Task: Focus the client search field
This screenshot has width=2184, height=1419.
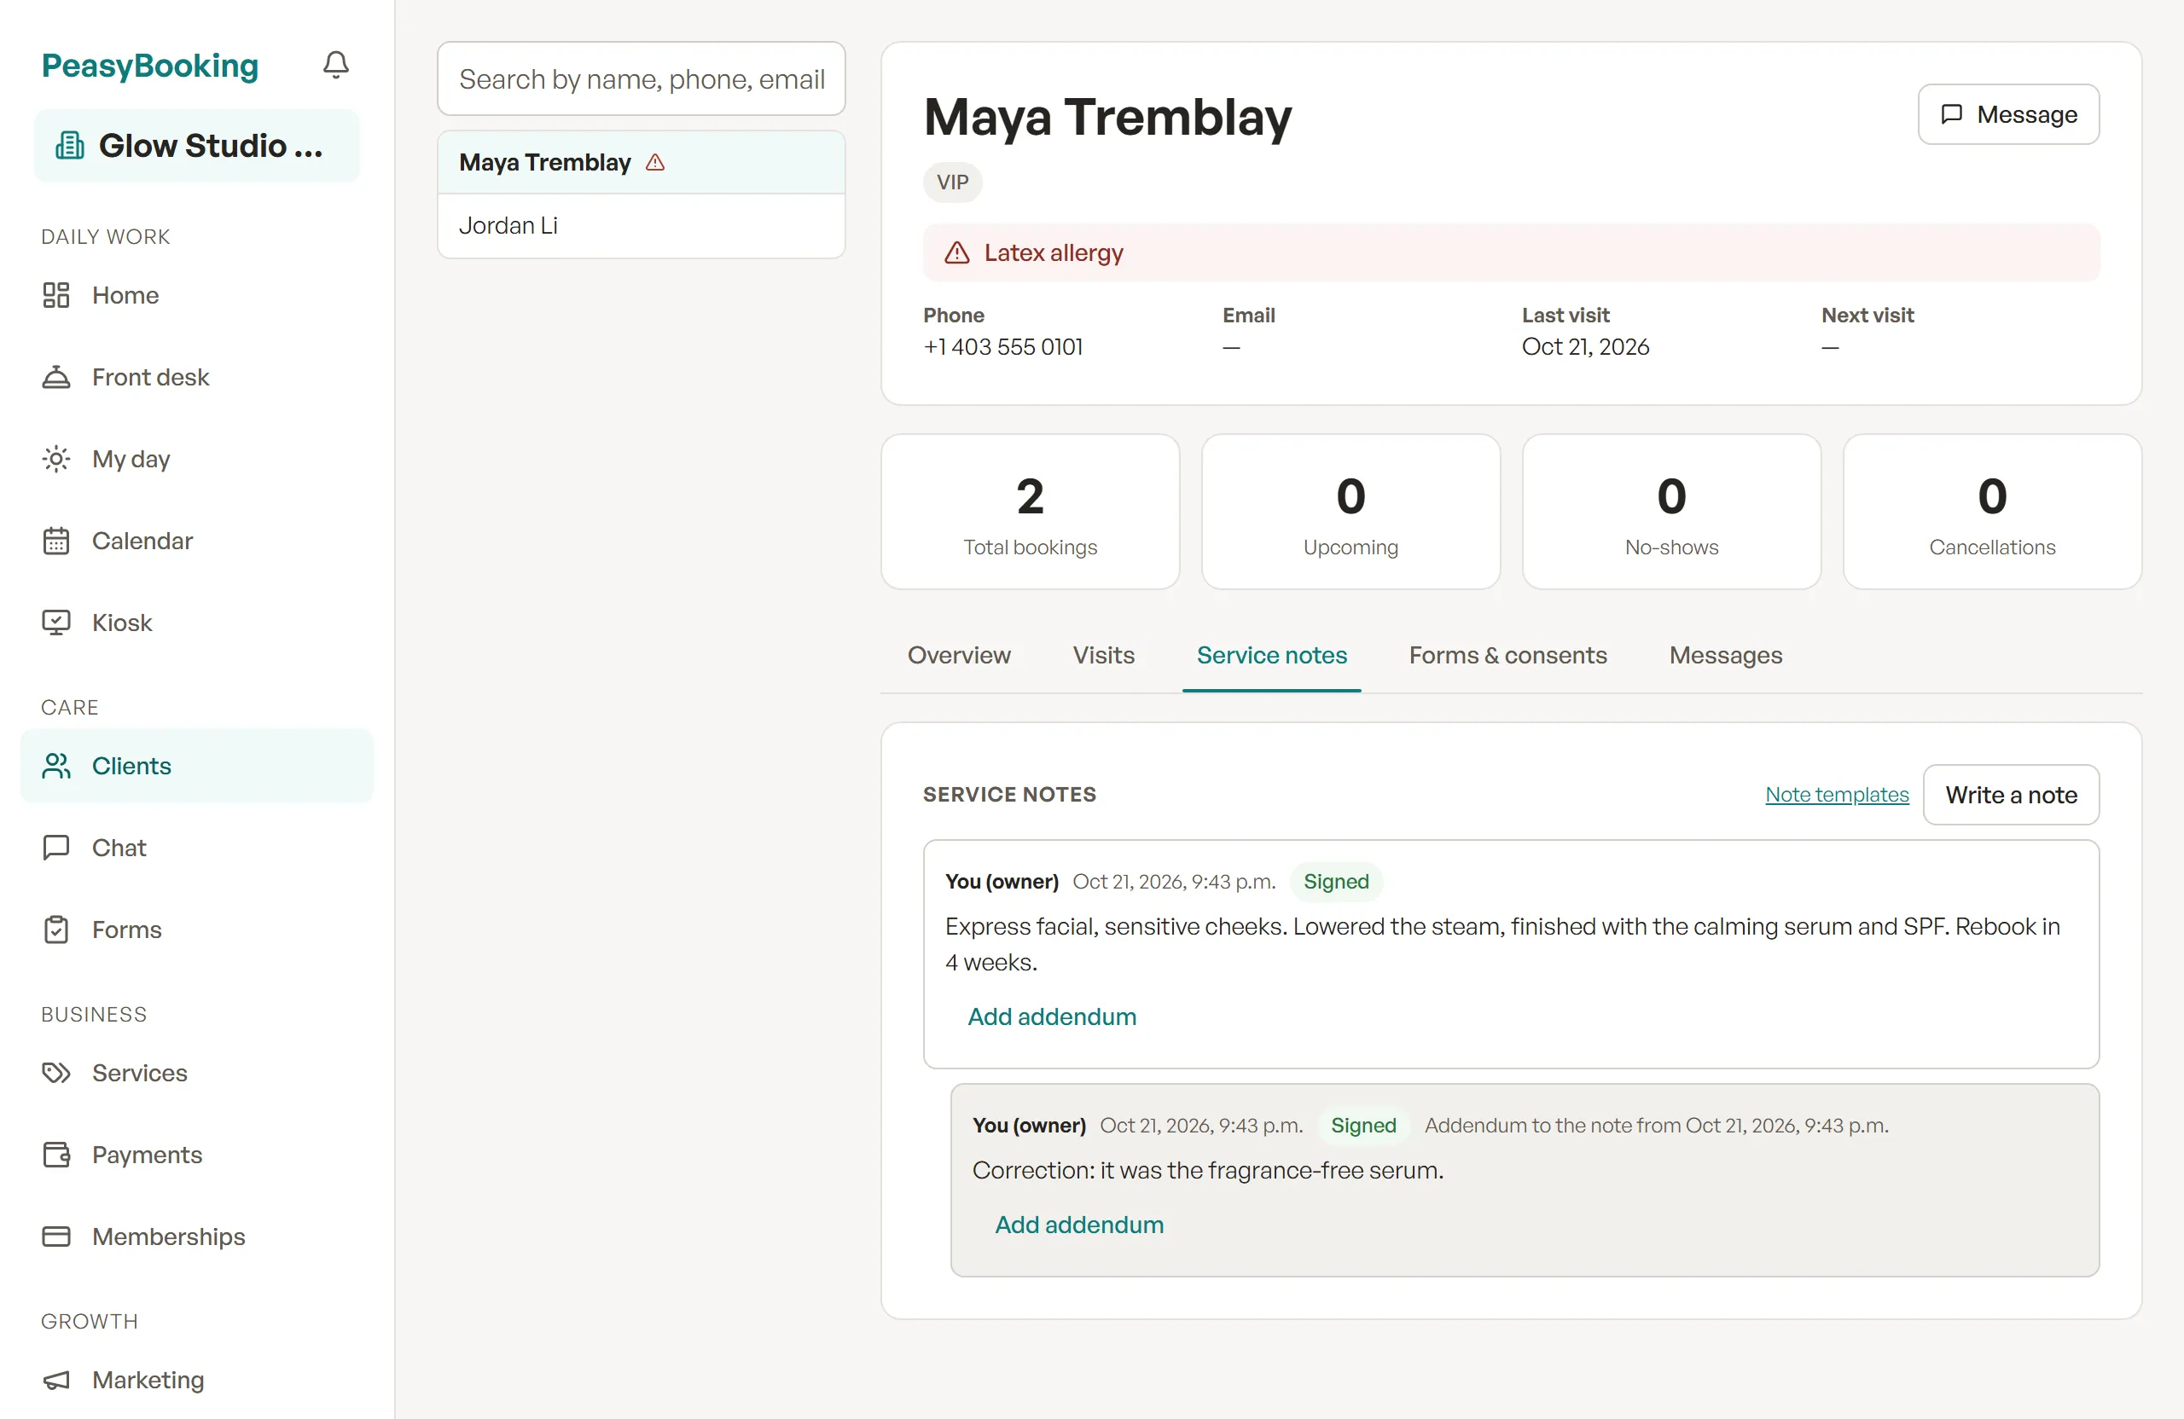Action: pyautogui.click(x=642, y=79)
